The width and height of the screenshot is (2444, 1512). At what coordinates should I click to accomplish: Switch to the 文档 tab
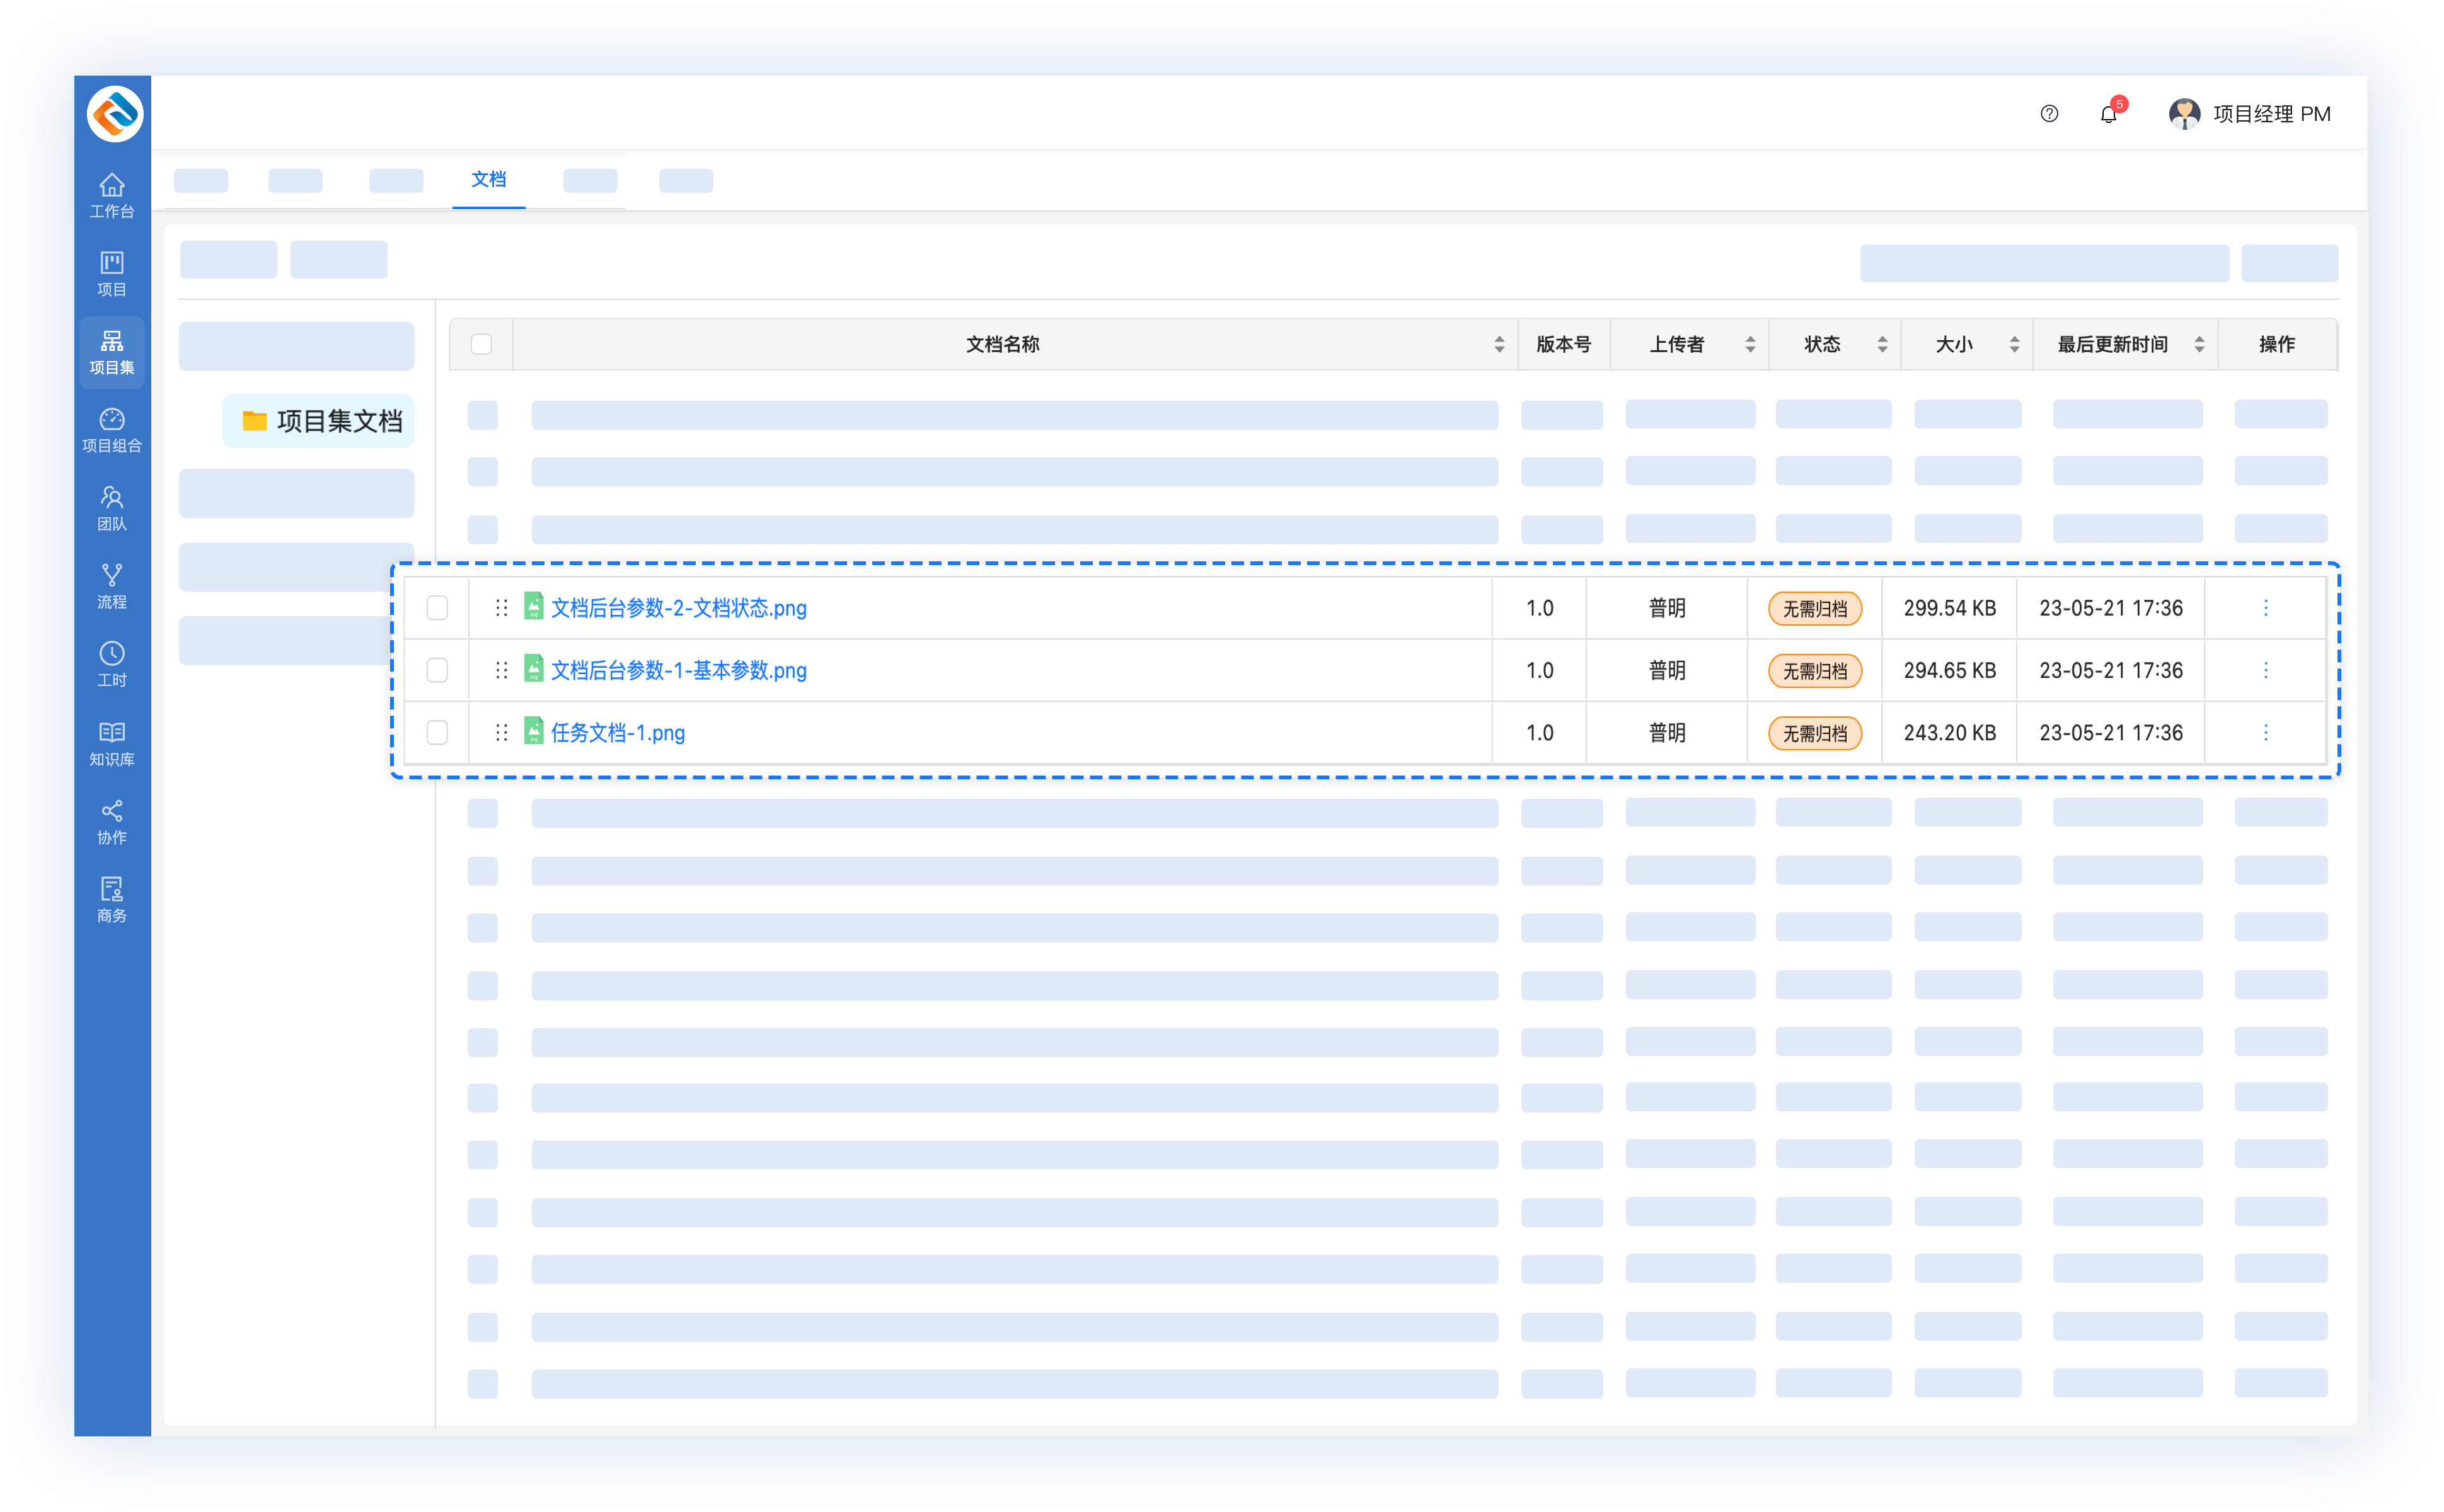[x=488, y=180]
